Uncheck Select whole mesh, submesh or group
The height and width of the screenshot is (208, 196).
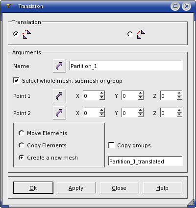point(16,81)
